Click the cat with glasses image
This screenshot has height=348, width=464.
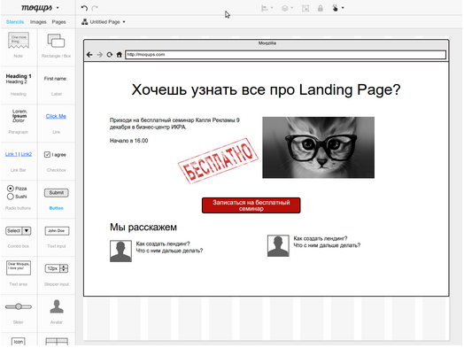[x=319, y=148]
